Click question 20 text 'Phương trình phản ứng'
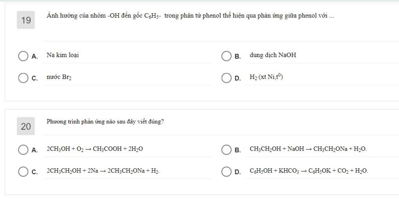Image resolution: width=399 pixels, height=198 pixels. click(x=105, y=121)
